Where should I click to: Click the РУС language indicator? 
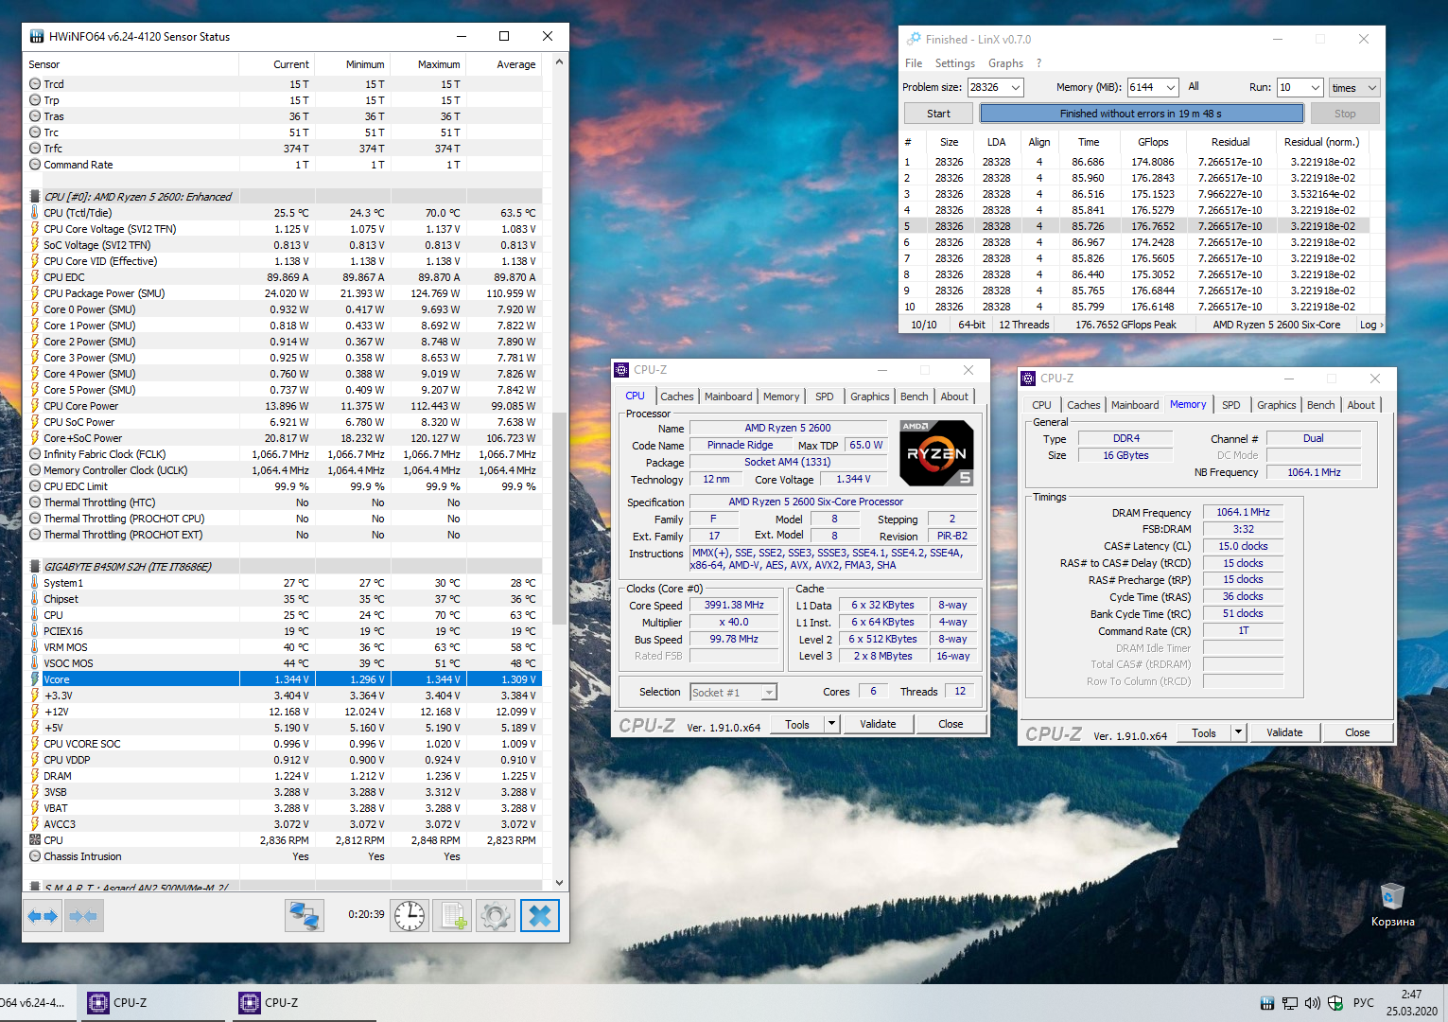pos(1364,1003)
